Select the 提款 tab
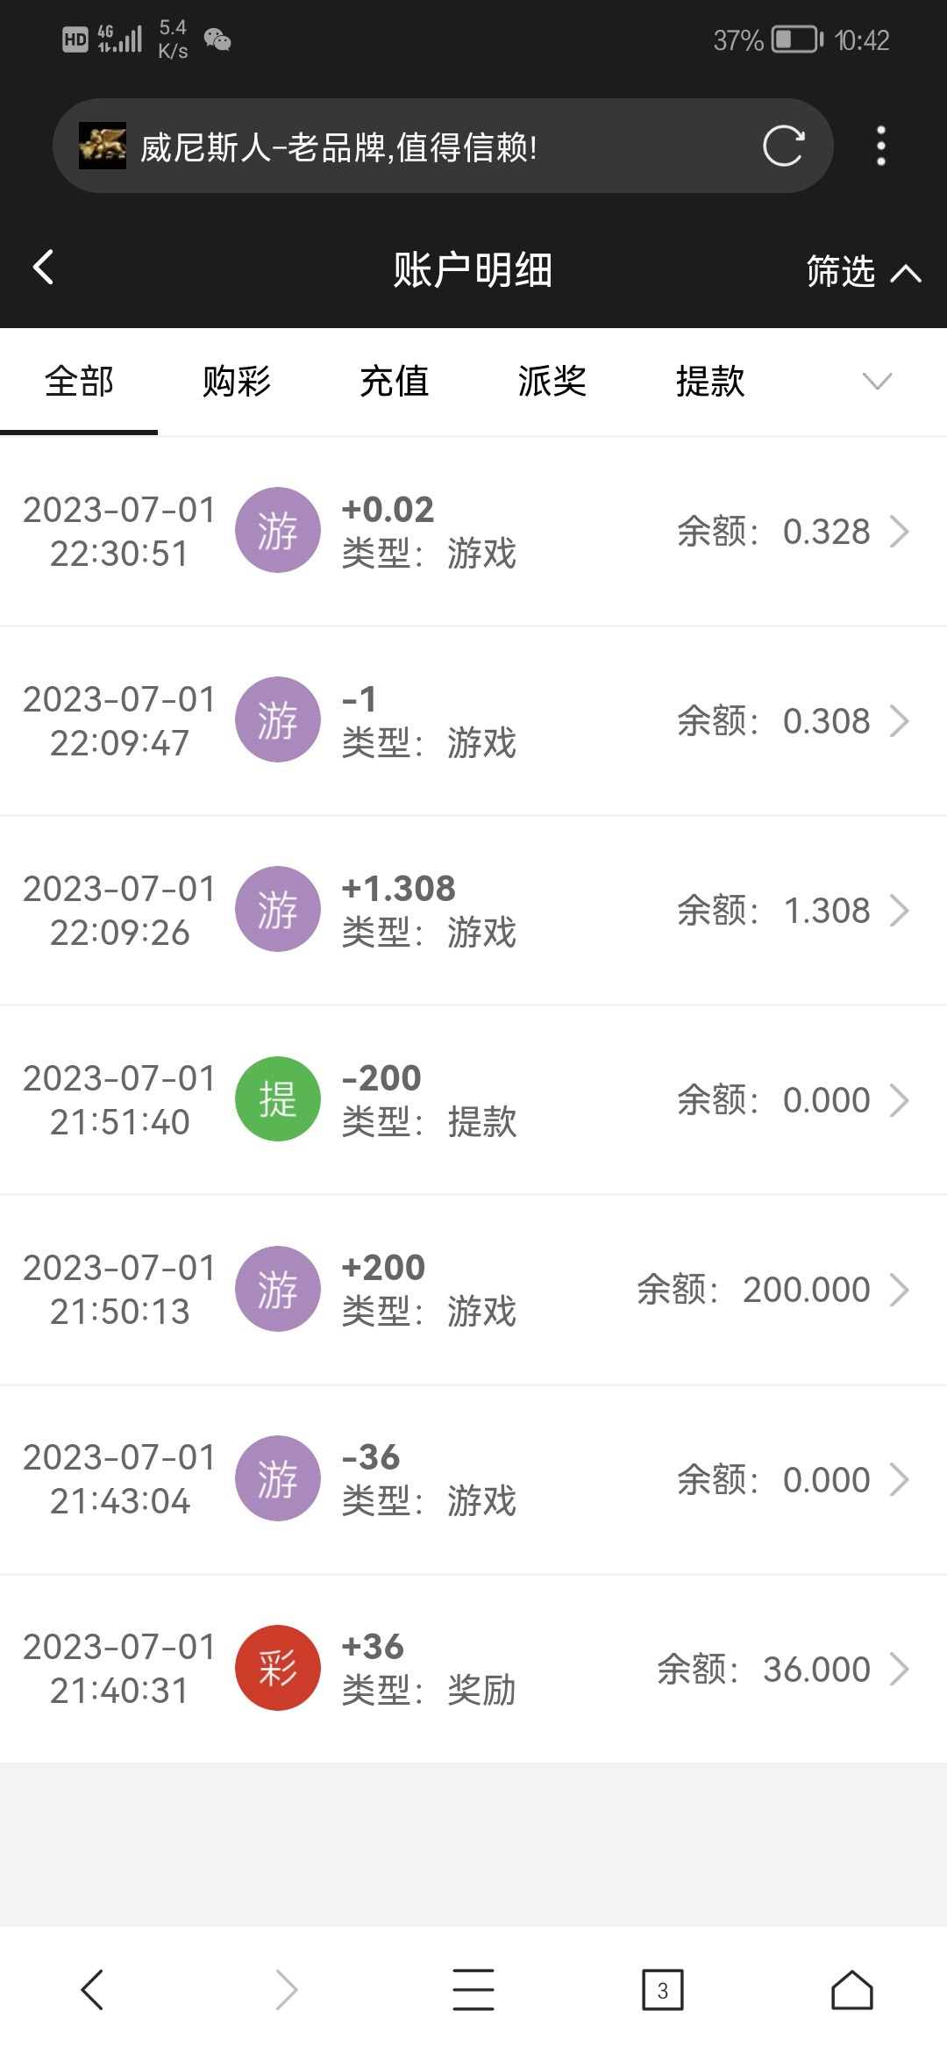The width and height of the screenshot is (947, 2053). (710, 382)
